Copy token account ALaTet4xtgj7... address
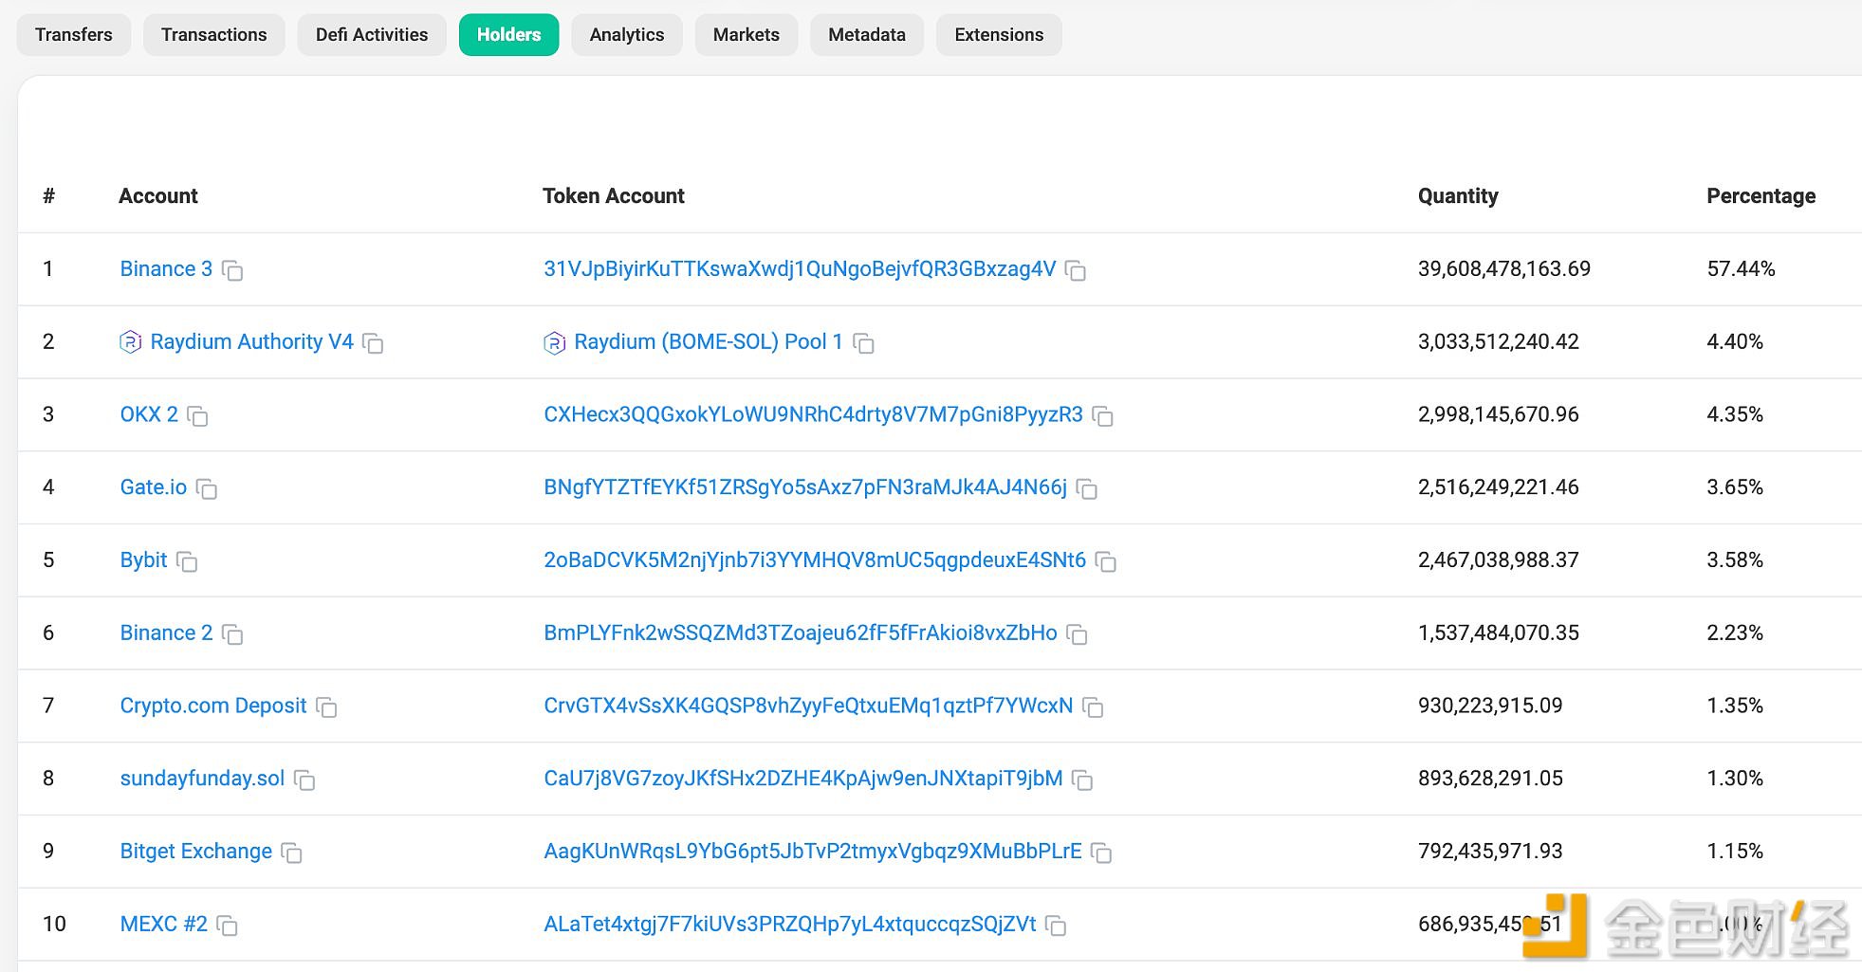1862x972 pixels. point(1056,926)
